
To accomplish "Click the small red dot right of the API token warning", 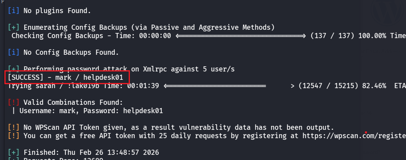I will tap(366, 132).
